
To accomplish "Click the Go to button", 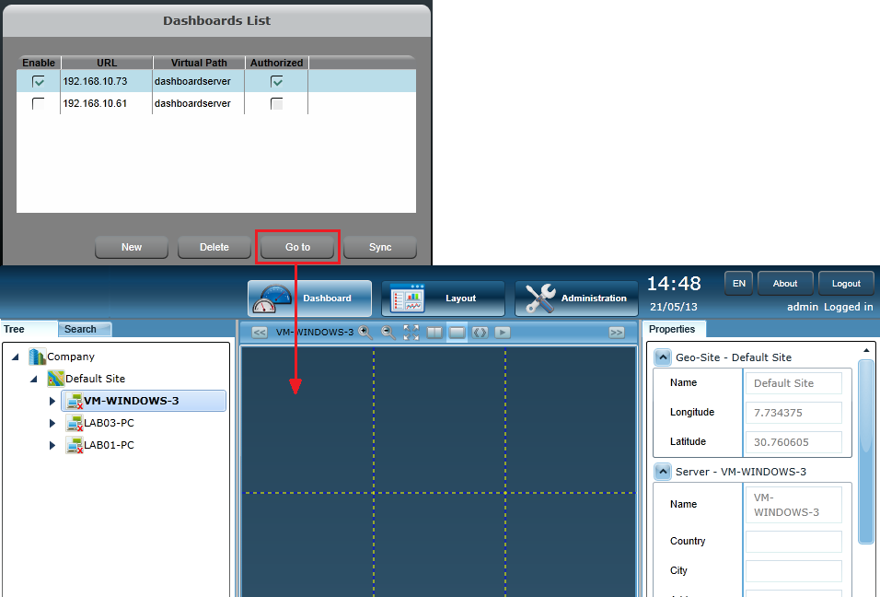I will (x=297, y=247).
